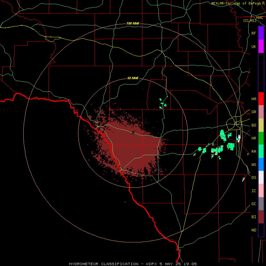The height and width of the screenshot is (266, 266).
Task: Click the BD legend label
Action: [x=254, y=125]
